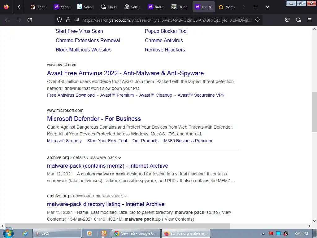Open Firefox application menu

pyautogui.click(x=309, y=20)
